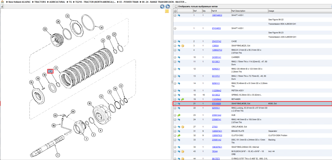This screenshot has height=160, width=332.
Task: Click the grey plus icon for part 87434653
Action: [x=175, y=28]
